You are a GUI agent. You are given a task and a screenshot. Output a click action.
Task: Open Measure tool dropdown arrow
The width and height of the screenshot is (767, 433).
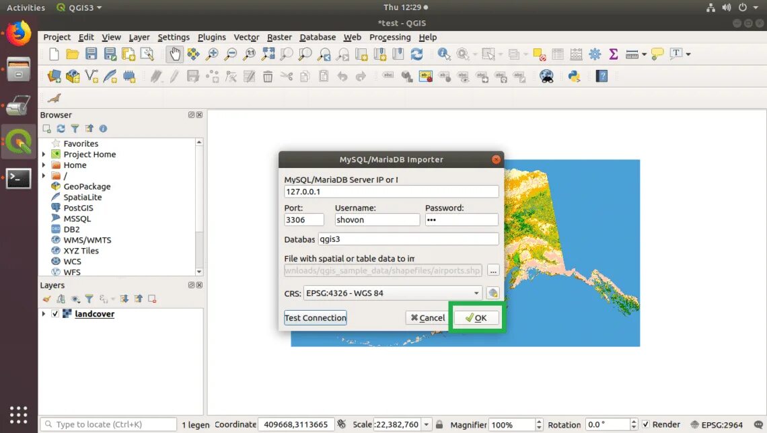tap(645, 54)
